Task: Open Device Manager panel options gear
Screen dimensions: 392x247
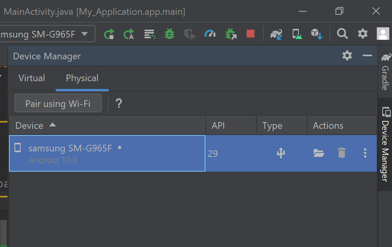Action: point(347,55)
